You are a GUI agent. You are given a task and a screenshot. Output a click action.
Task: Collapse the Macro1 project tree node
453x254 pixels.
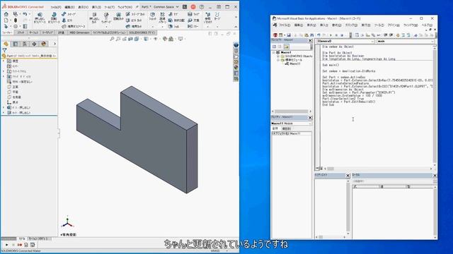(x=274, y=52)
